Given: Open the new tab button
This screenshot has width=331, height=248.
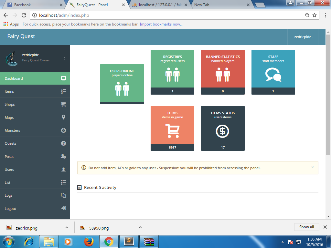Looking at the screenshot, I should [x=260, y=5].
